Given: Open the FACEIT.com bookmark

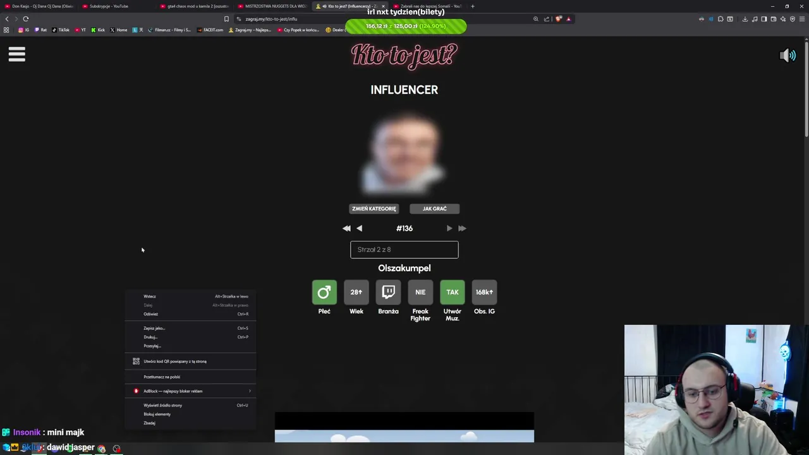Looking at the screenshot, I should pyautogui.click(x=210, y=30).
